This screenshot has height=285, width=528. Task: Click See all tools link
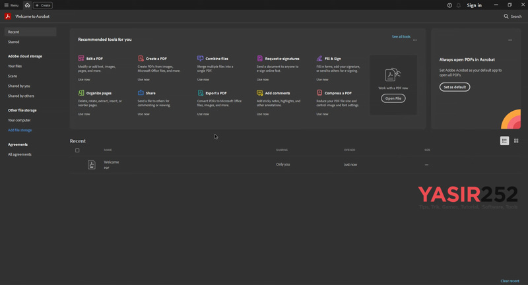click(x=401, y=37)
